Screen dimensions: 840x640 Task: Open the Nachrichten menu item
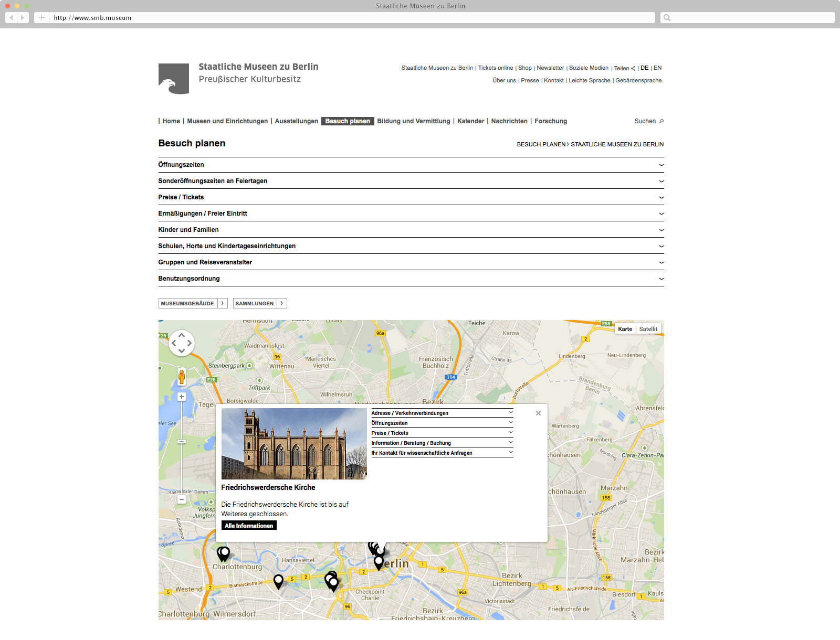pyautogui.click(x=509, y=121)
